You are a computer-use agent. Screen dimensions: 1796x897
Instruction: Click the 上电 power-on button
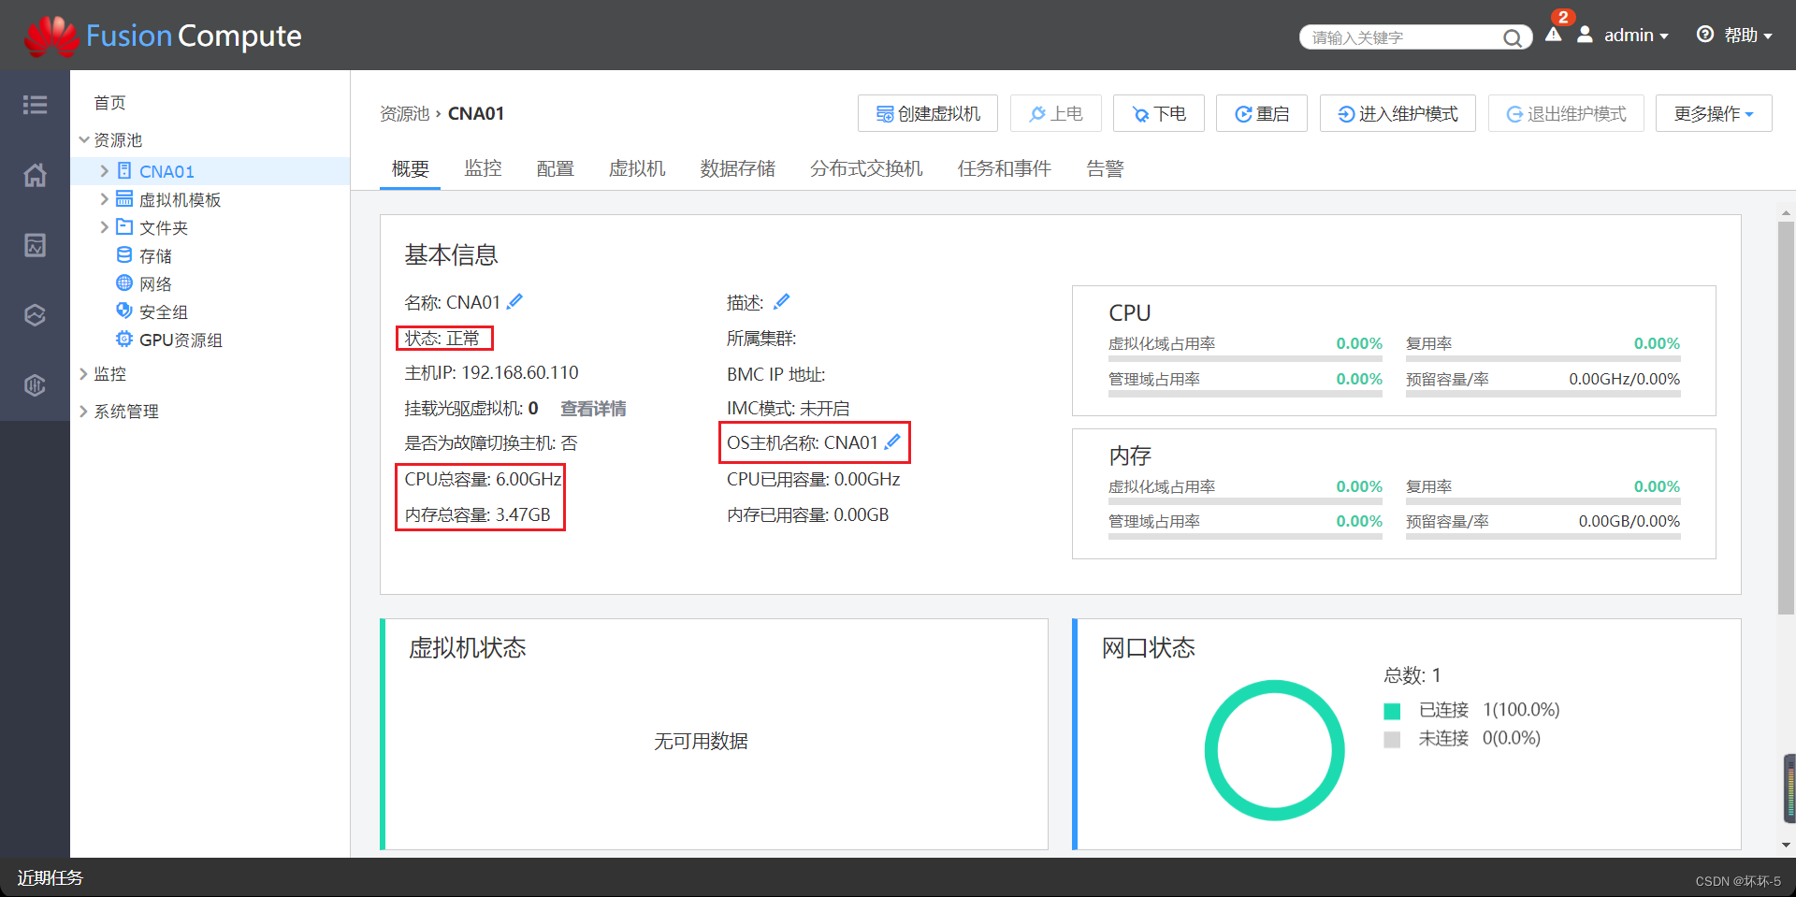coord(1056,113)
